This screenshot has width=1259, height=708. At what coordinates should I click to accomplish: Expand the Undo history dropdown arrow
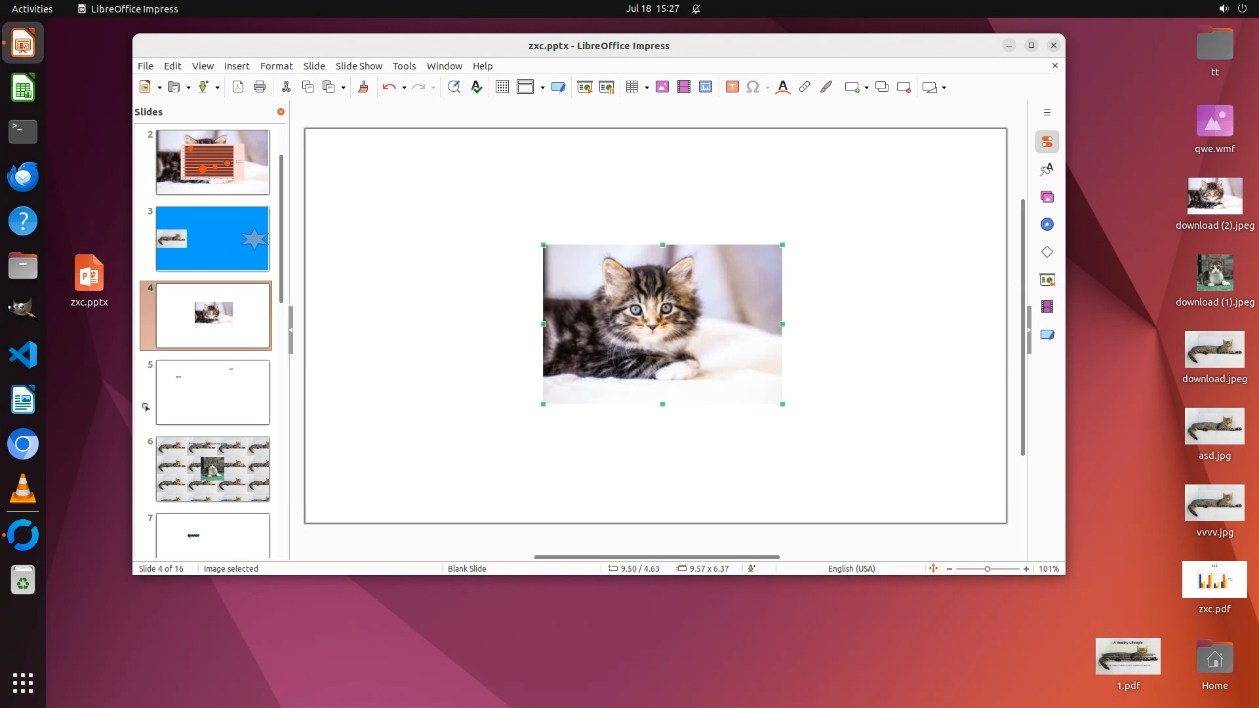coord(404,88)
